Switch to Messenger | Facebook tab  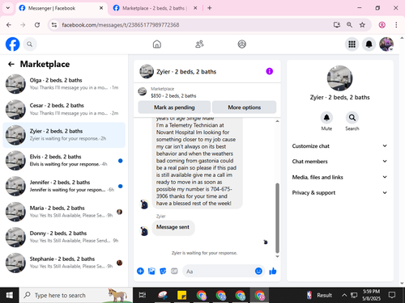pyautogui.click(x=61, y=8)
